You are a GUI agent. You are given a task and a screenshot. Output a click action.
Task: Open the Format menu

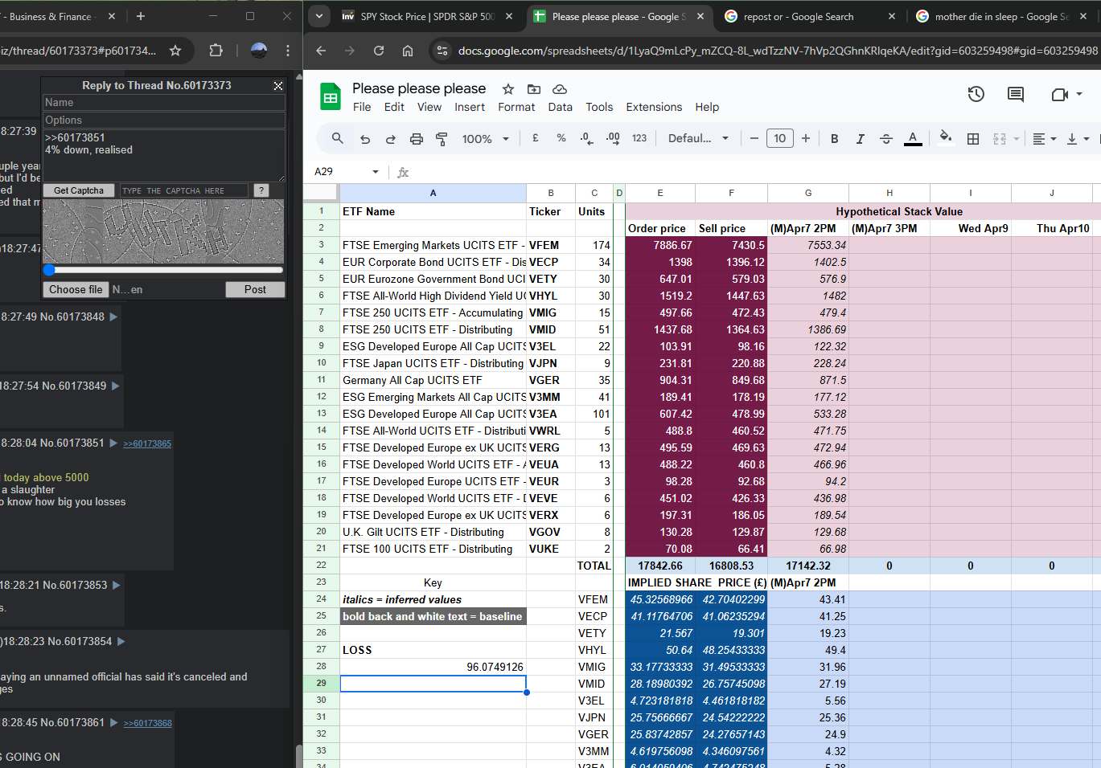pyautogui.click(x=516, y=107)
